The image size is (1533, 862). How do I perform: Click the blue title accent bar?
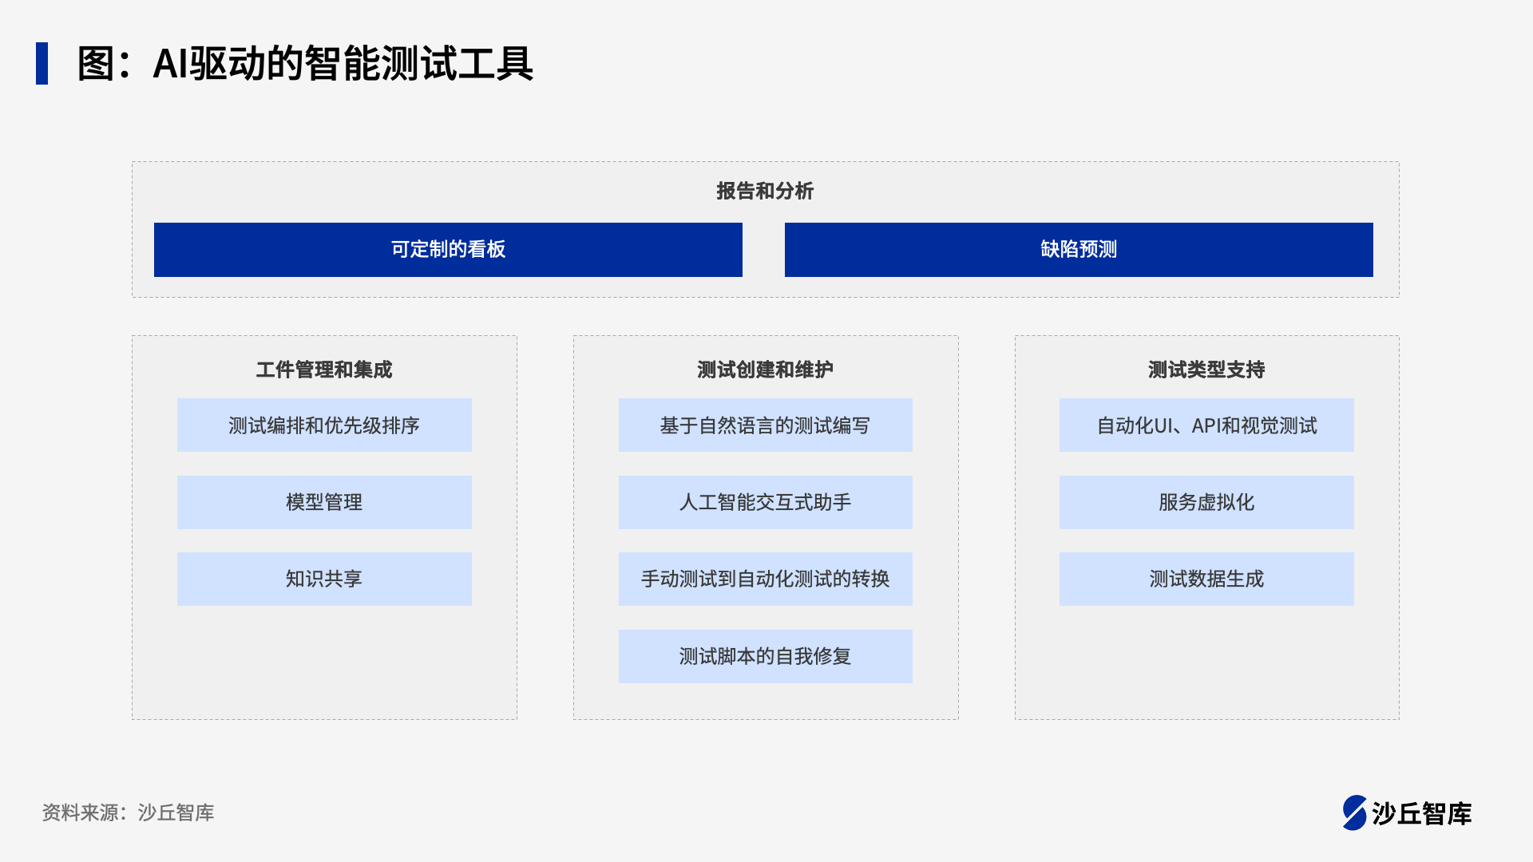click(x=42, y=63)
